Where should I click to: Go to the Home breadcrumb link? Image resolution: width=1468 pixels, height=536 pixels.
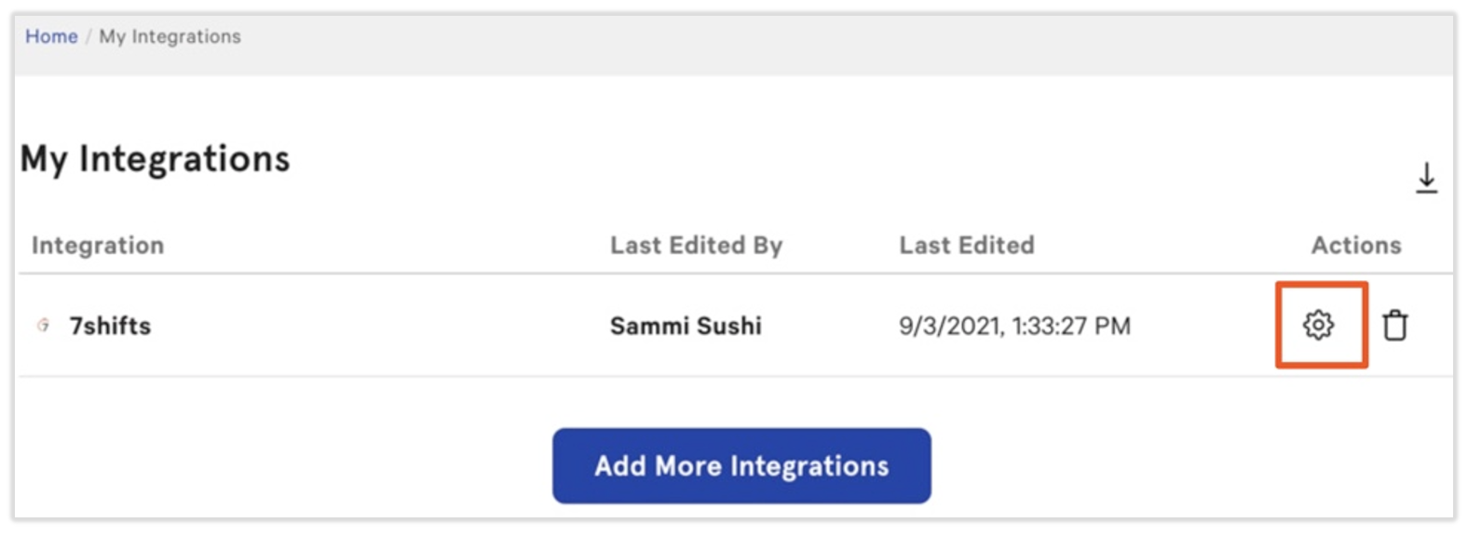point(51,36)
